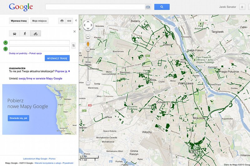Image resolution: width=250 pixels, height=166 pixels.
Task: Zoom out with the minus button
Action: pyautogui.click(x=88, y=83)
